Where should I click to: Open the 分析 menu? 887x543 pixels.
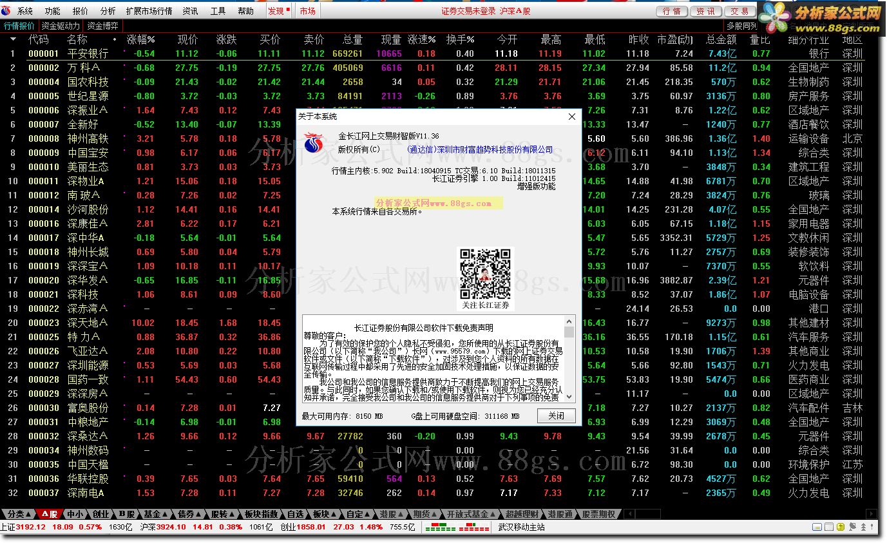[x=108, y=11]
